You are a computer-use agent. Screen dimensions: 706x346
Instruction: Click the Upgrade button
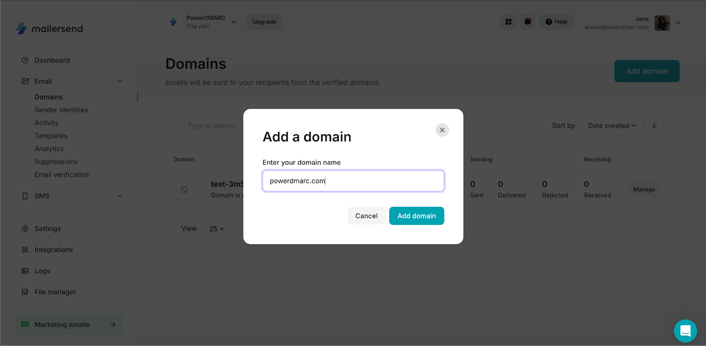264,22
